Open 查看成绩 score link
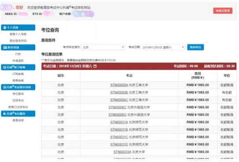The image size is (239, 162). 18,120
